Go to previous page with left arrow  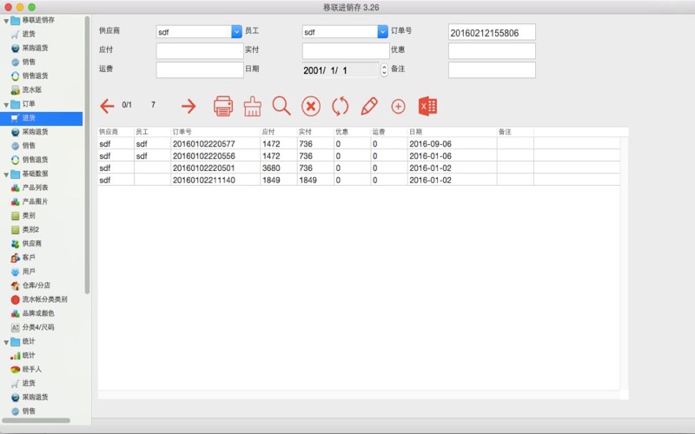tap(107, 106)
